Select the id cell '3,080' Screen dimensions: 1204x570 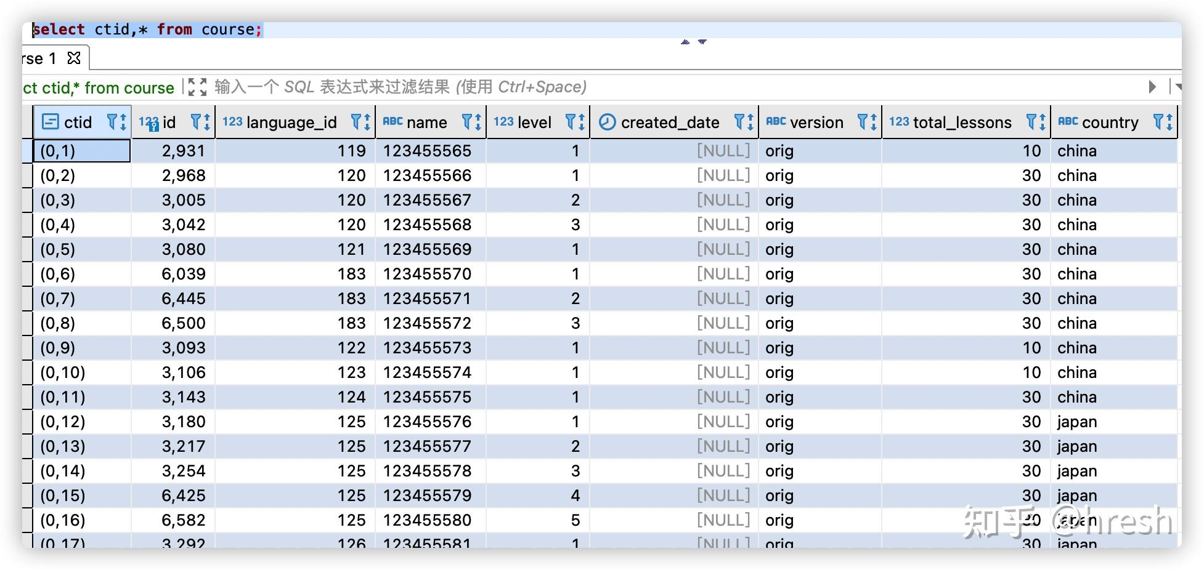173,249
